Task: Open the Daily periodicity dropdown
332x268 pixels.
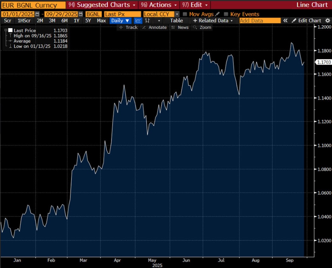Action: [121, 20]
